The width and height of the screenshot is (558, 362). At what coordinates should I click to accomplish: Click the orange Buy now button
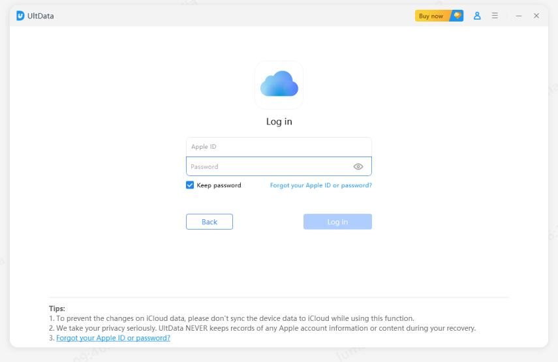pyautogui.click(x=431, y=16)
